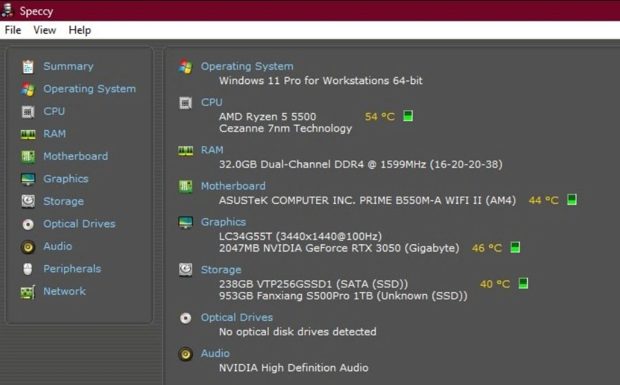Image resolution: width=620 pixels, height=385 pixels.
Task: Click speaker icon beside summary Audio heading
Action: click(x=185, y=354)
